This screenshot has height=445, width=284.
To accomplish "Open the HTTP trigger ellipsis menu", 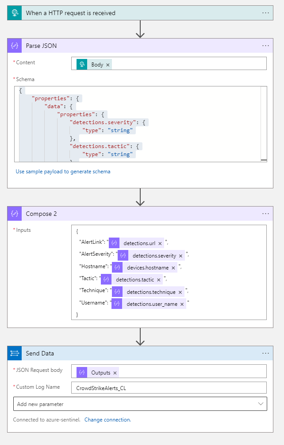I will coord(265,13).
